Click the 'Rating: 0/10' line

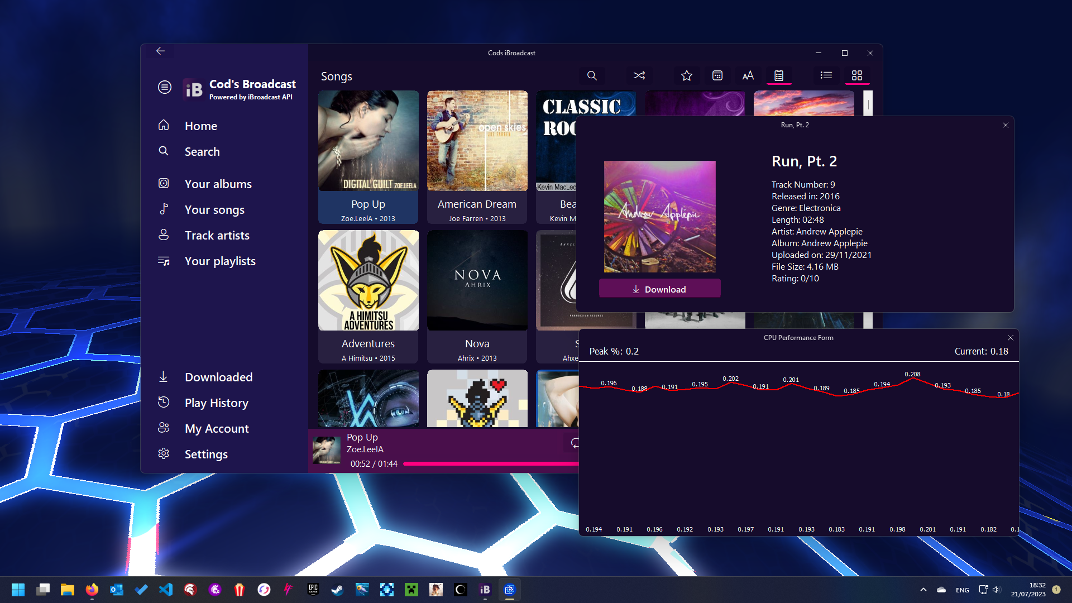coord(795,278)
